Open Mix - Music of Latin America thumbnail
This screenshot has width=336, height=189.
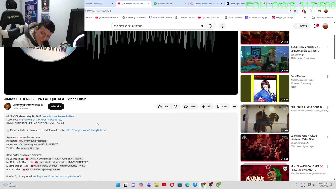[265, 119]
